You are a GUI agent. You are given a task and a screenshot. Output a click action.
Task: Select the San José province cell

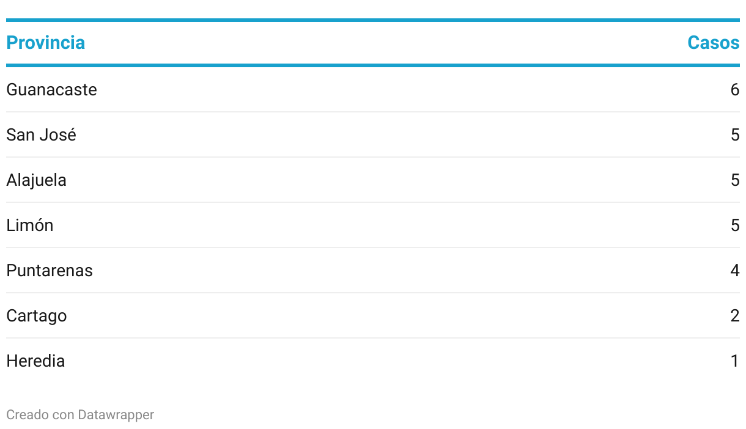click(41, 135)
